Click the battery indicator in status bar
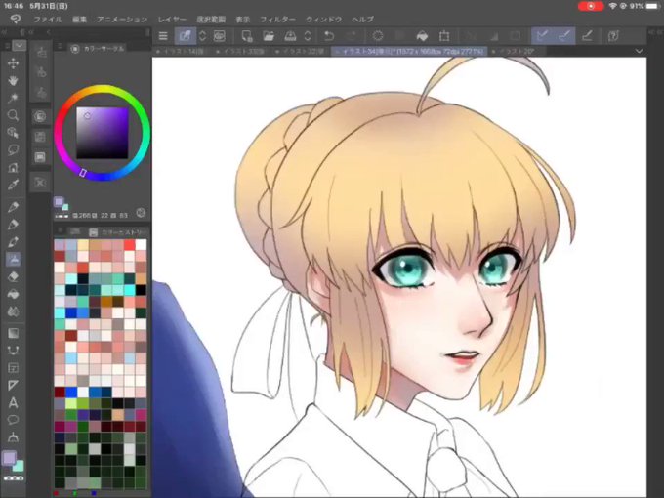This screenshot has width=664, height=498. 654,6
